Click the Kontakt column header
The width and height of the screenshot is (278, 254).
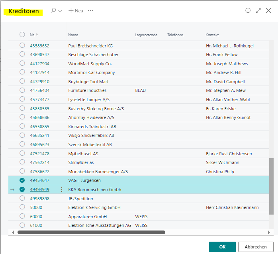click(212, 35)
